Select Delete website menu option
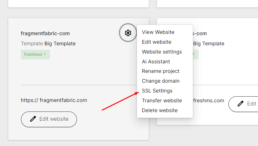Screen dimensions: 258x146 [160, 111]
